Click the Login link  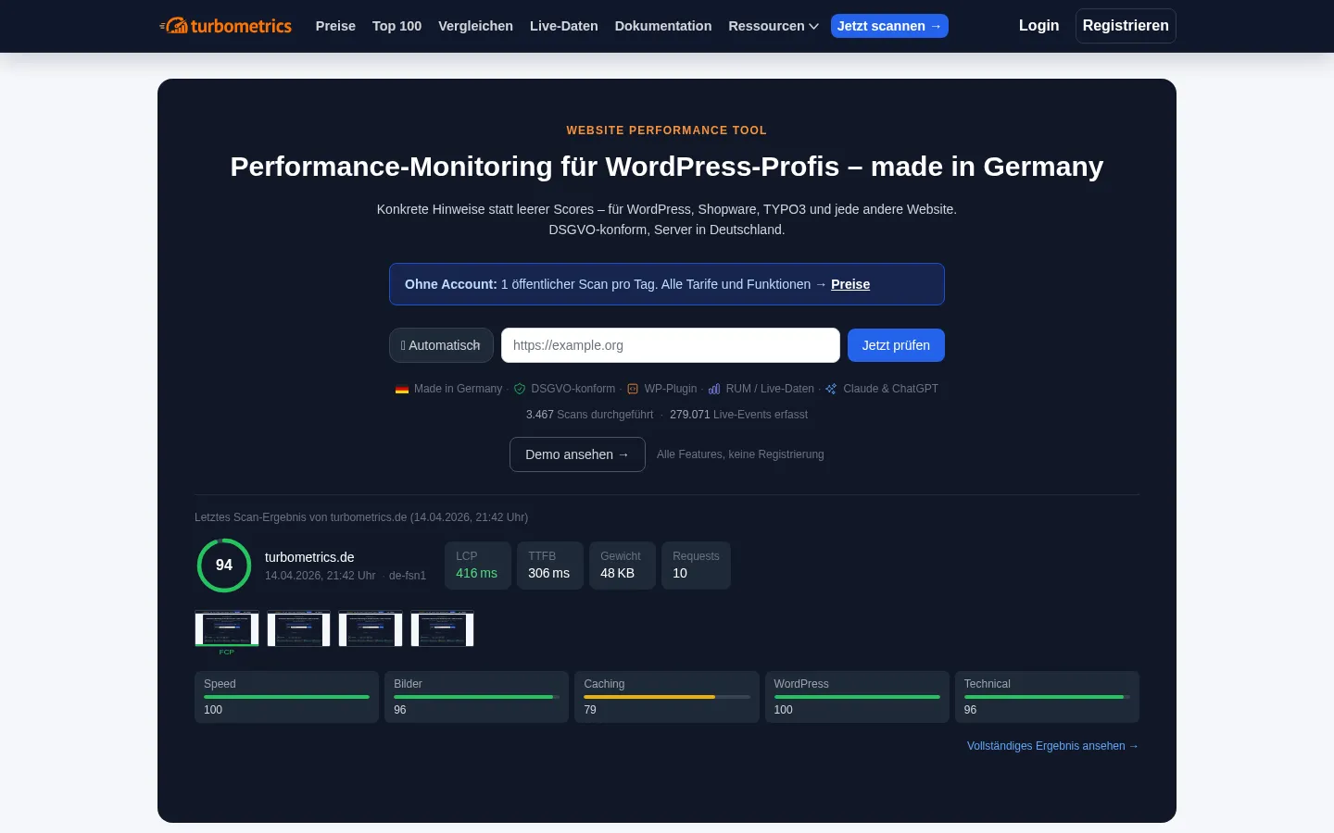[1038, 26]
